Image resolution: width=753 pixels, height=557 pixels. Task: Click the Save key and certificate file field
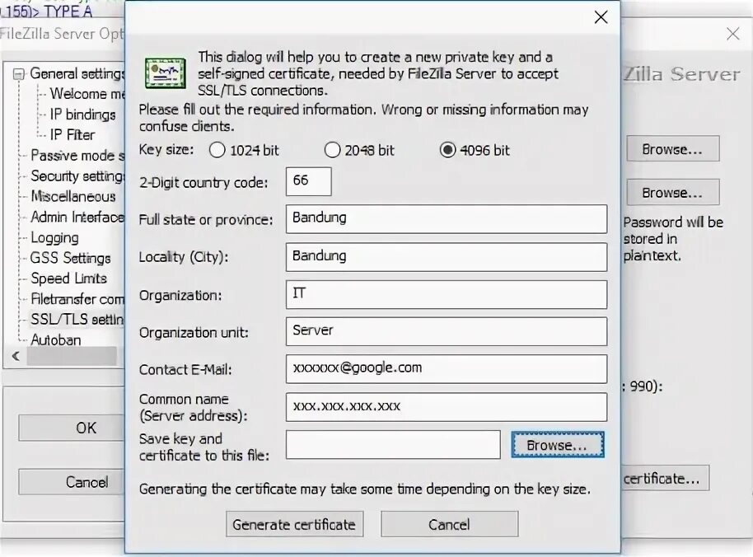[393, 445]
